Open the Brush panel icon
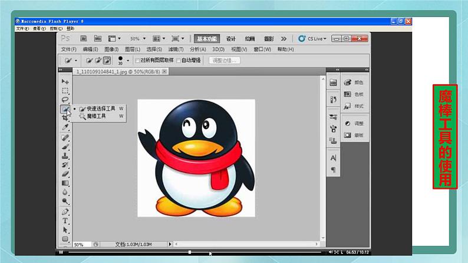The image size is (468, 263). 333,129
